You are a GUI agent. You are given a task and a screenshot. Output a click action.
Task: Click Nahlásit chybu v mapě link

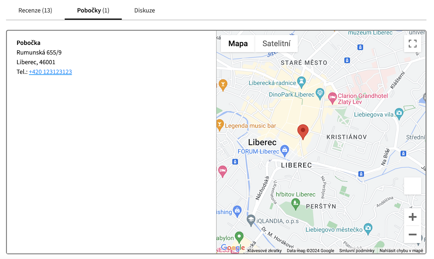tap(401, 251)
